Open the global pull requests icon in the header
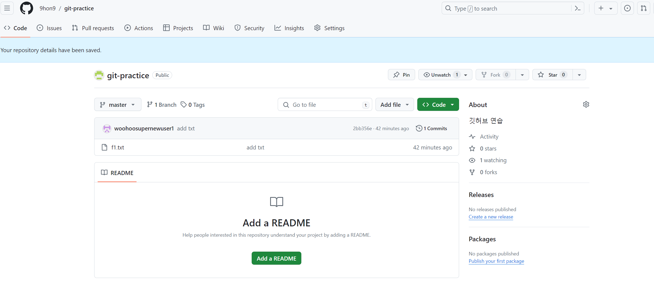 pos(643,8)
